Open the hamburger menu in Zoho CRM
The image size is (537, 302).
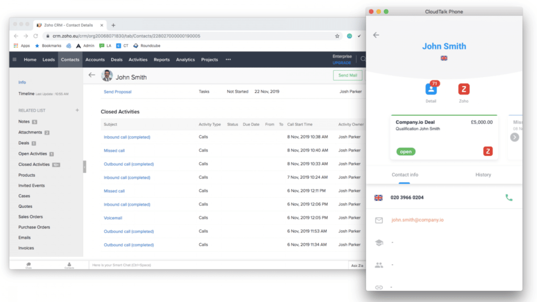pyautogui.click(x=15, y=59)
